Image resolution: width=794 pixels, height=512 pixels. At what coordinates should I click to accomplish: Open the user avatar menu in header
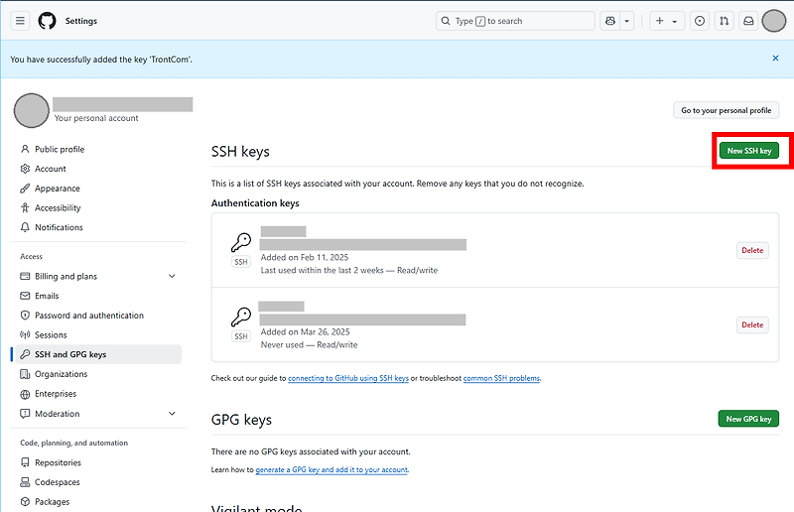(774, 21)
